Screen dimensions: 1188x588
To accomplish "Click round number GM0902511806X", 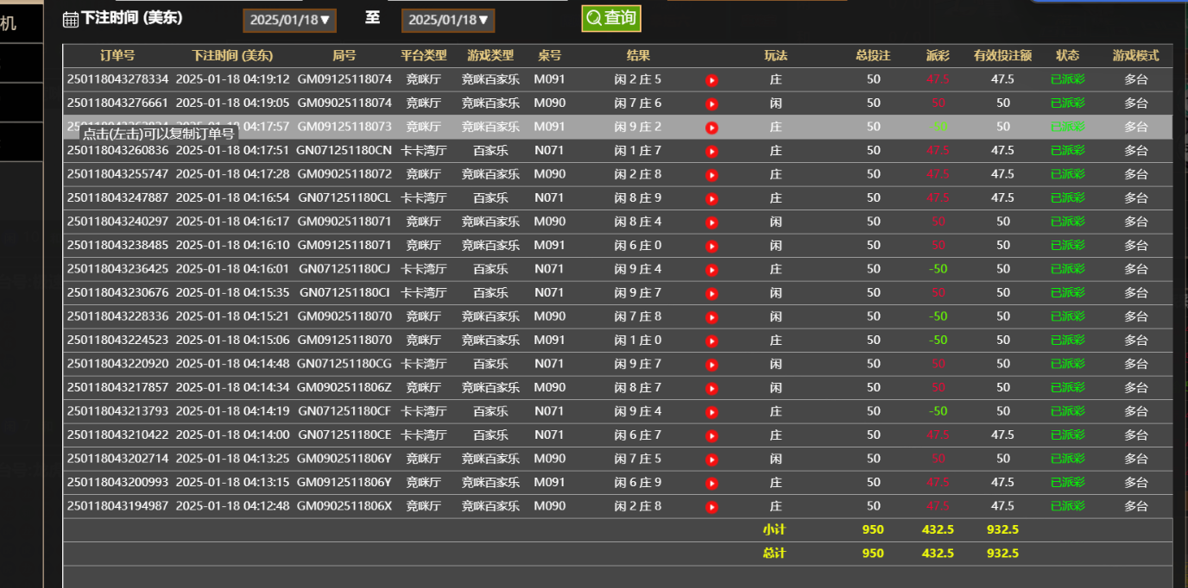I will click(344, 506).
